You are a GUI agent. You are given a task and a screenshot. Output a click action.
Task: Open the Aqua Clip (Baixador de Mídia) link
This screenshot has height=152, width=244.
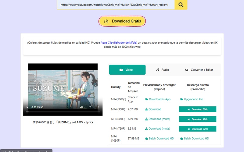[119, 43]
